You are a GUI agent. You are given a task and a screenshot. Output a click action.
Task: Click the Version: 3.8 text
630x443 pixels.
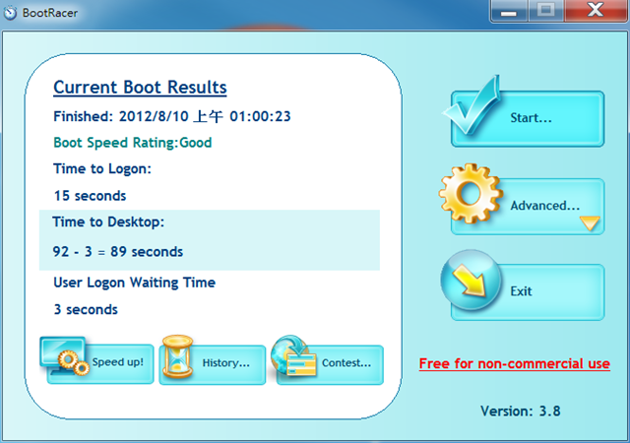tap(521, 411)
